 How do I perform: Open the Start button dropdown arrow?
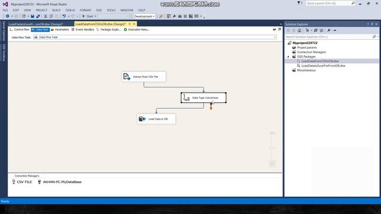coord(95,16)
